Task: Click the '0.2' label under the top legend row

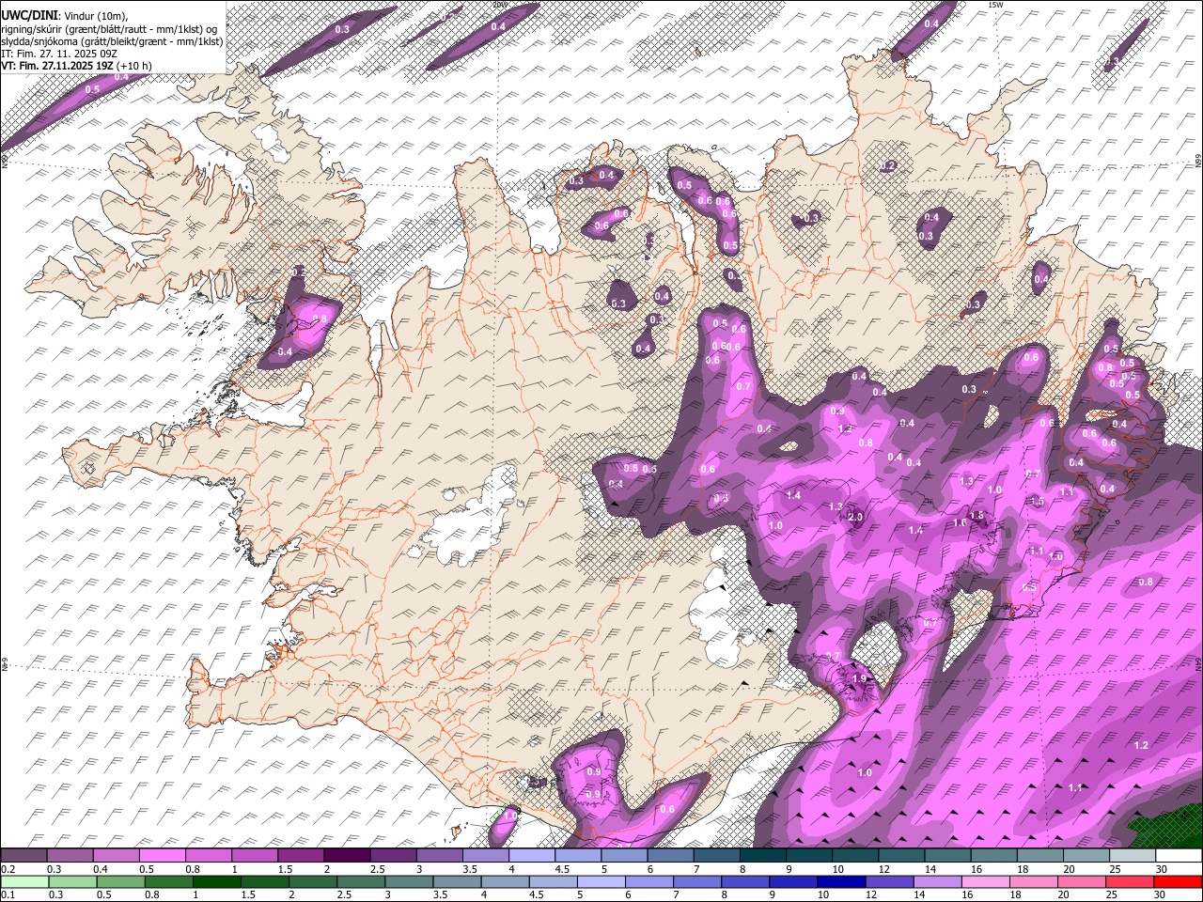Action: pos(8,869)
